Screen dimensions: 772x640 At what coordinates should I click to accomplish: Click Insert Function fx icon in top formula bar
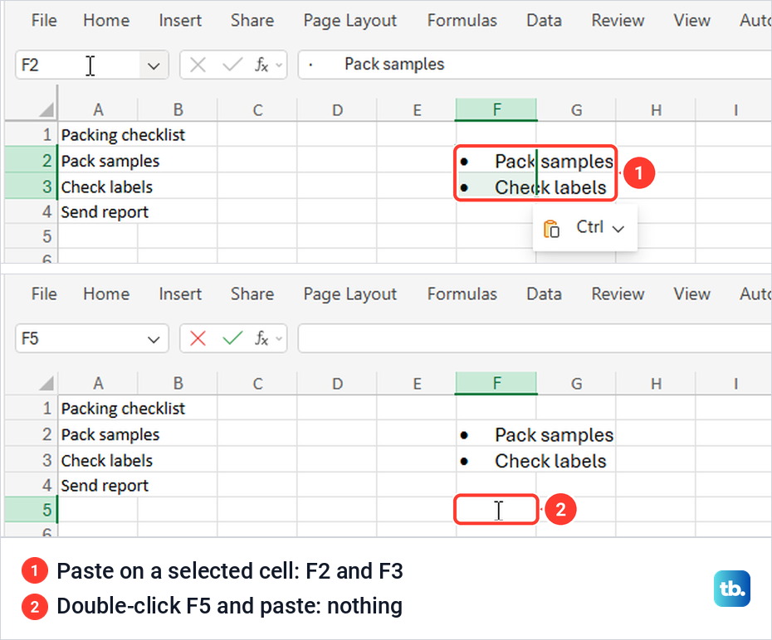(x=261, y=65)
